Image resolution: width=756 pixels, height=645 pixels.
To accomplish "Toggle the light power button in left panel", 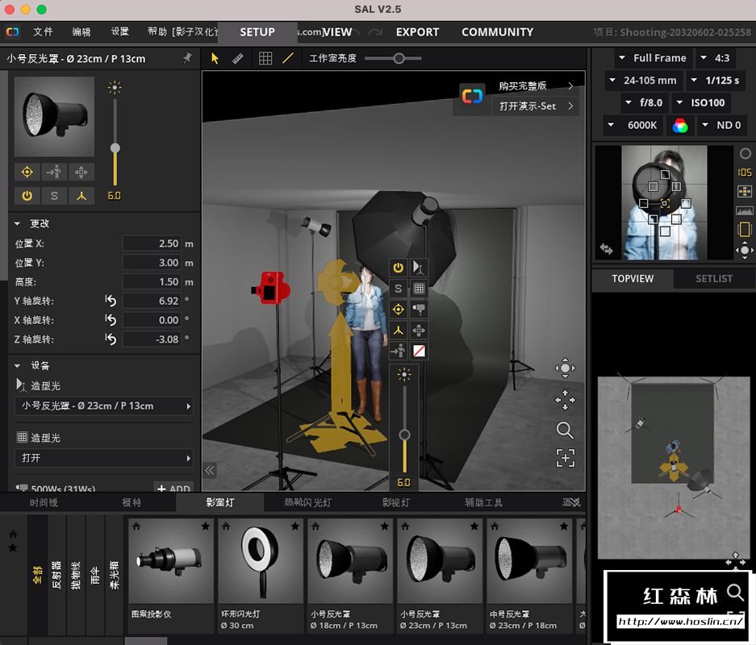I will click(x=27, y=195).
